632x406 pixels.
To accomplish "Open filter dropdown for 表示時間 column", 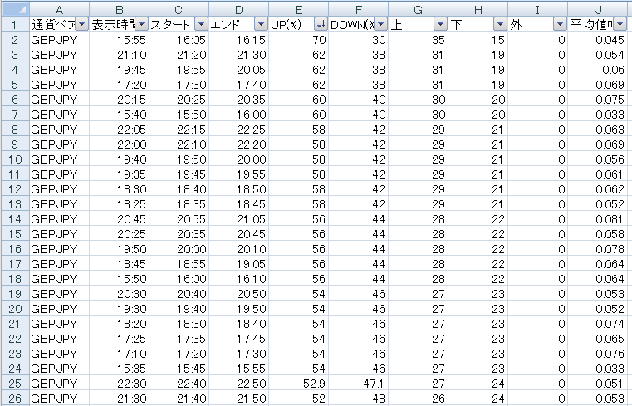I will (x=141, y=25).
